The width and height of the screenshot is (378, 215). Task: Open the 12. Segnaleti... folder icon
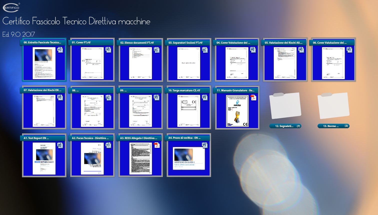coord(285,106)
